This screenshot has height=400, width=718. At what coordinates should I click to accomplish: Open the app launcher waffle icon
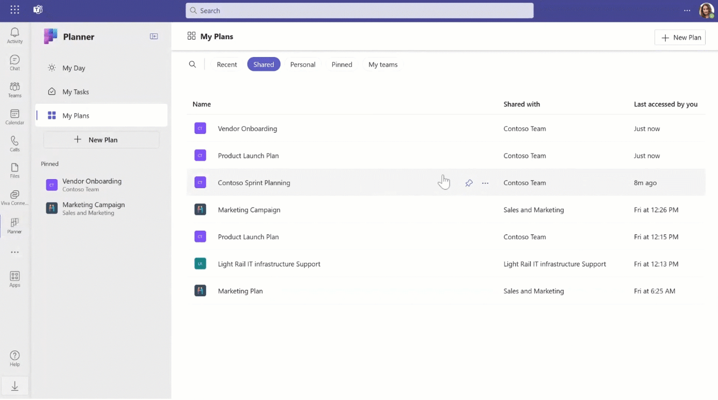[x=15, y=10]
